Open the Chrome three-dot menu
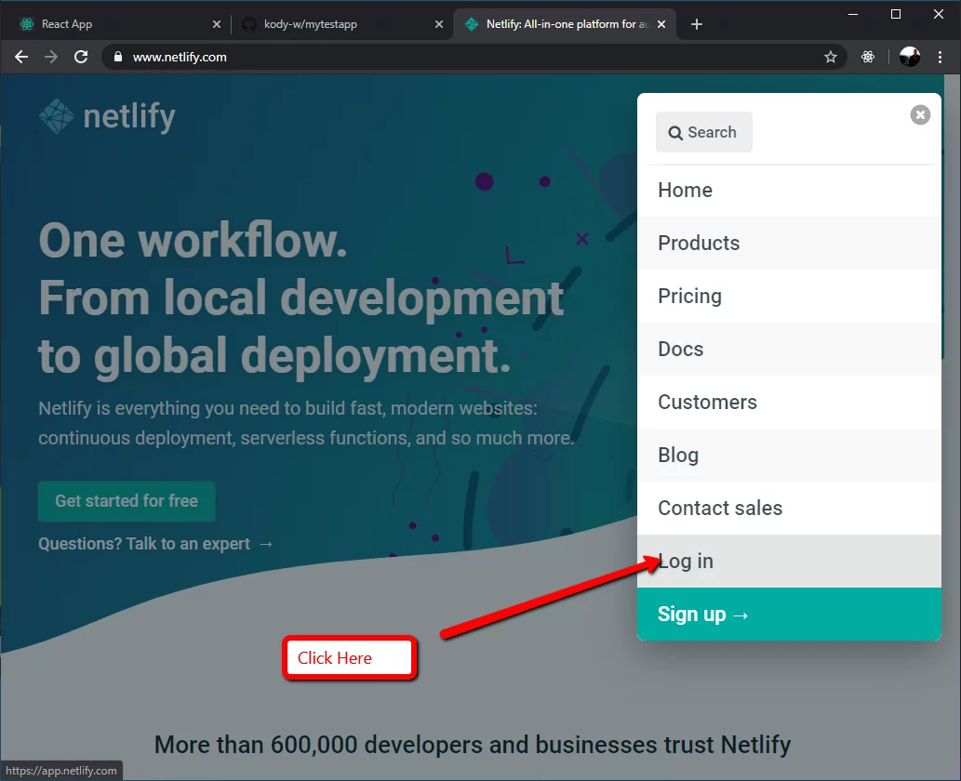 pos(941,57)
